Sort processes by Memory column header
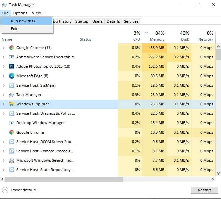221x199 pixels. 154,37
